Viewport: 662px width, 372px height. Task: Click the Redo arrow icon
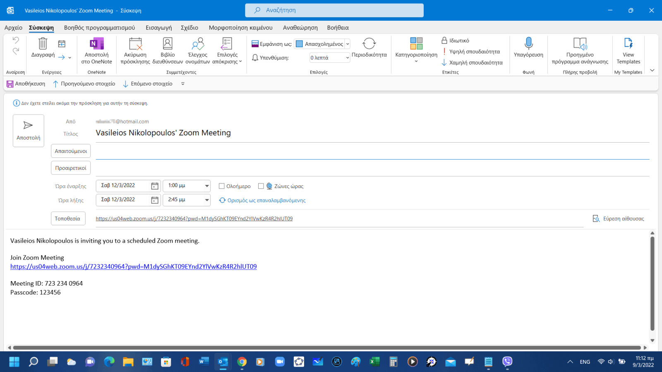point(16,51)
